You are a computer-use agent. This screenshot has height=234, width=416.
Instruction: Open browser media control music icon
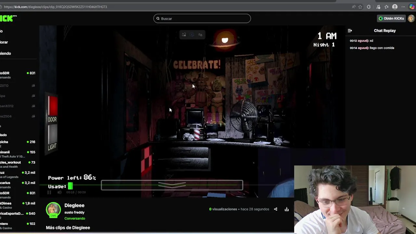tap(378, 7)
